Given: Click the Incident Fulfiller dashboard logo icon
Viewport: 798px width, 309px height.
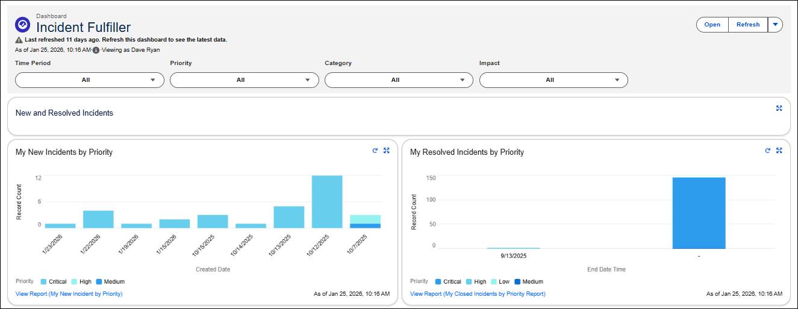Looking at the screenshot, I should click(22, 25).
